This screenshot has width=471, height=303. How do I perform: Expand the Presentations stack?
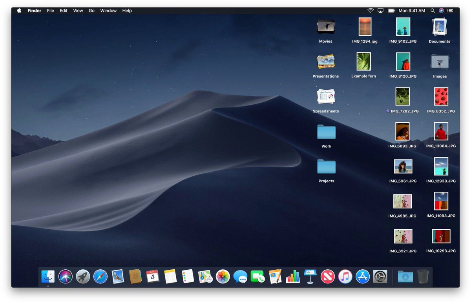tap(326, 62)
